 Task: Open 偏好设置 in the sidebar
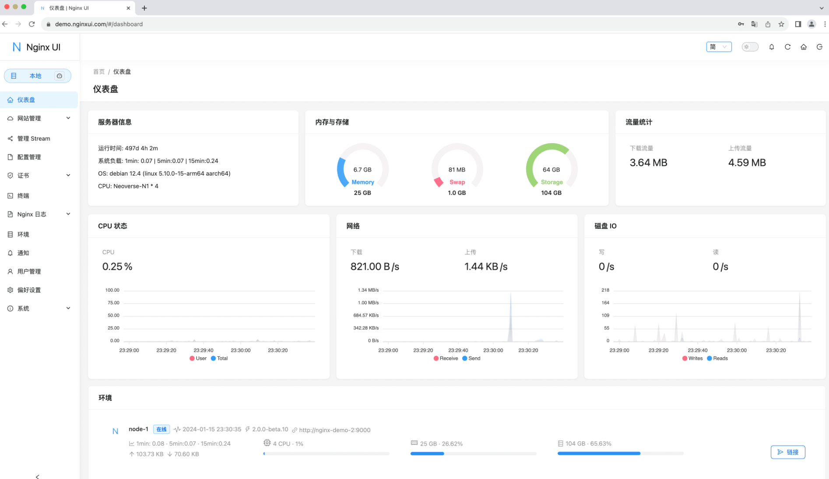[x=39, y=290]
